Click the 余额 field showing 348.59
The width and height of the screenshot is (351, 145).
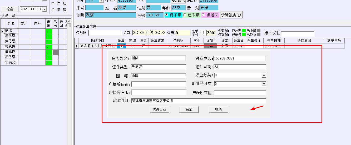(155, 15)
